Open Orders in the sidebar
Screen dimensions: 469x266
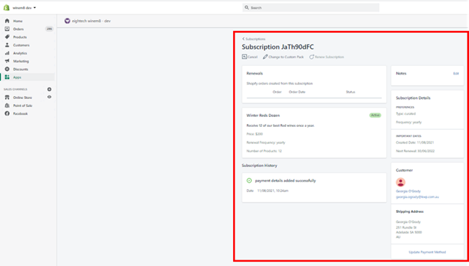point(18,29)
